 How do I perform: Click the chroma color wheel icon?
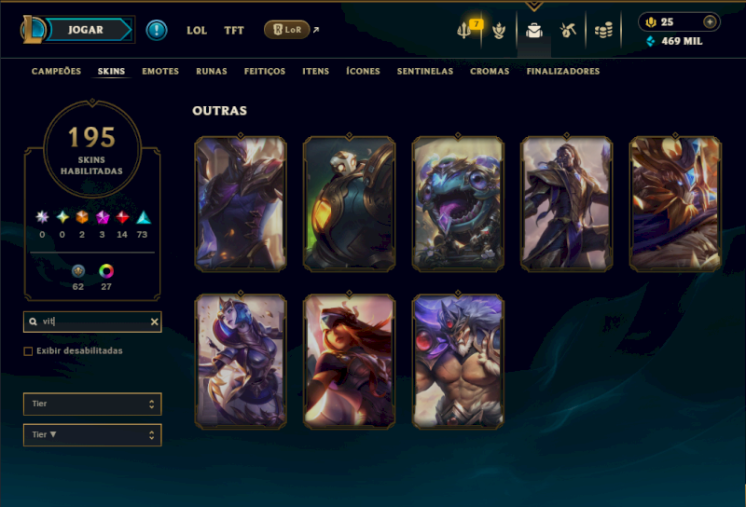point(106,271)
